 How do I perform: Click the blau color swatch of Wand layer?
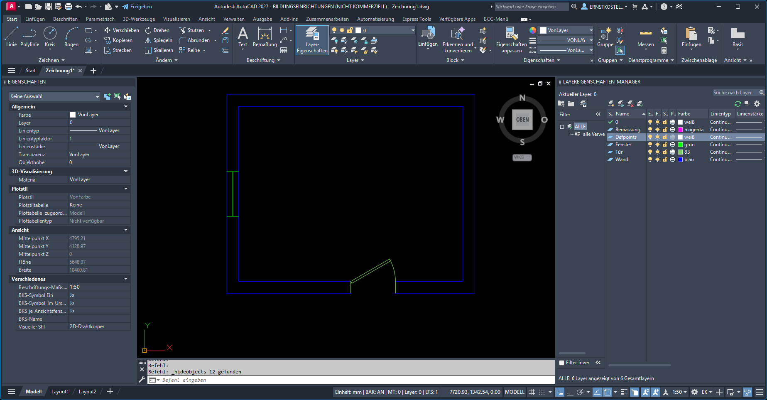pyautogui.click(x=680, y=160)
